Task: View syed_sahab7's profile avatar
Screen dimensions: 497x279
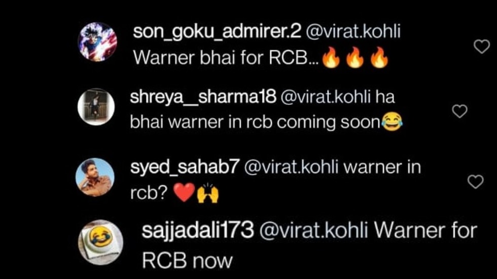Action: (95, 177)
